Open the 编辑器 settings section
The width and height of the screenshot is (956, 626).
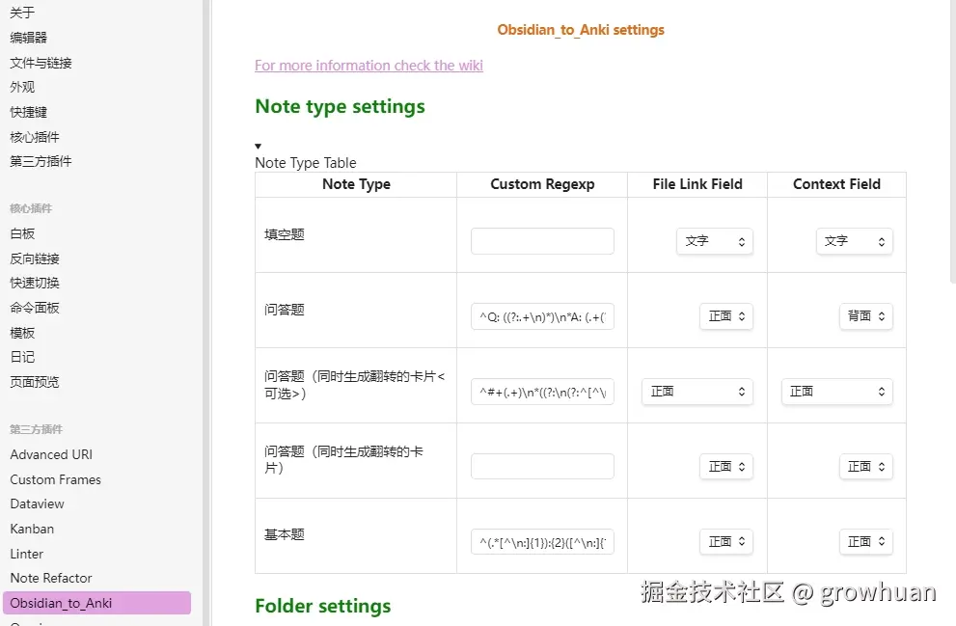point(29,38)
